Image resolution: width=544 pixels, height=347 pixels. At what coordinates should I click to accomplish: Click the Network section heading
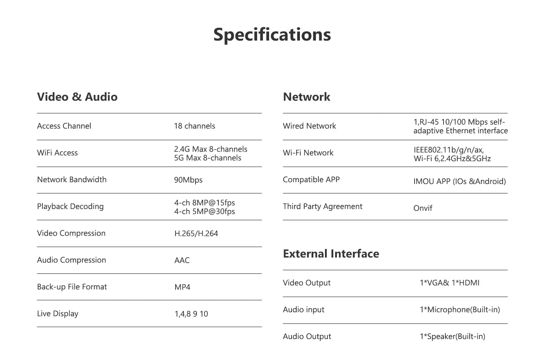pos(306,97)
